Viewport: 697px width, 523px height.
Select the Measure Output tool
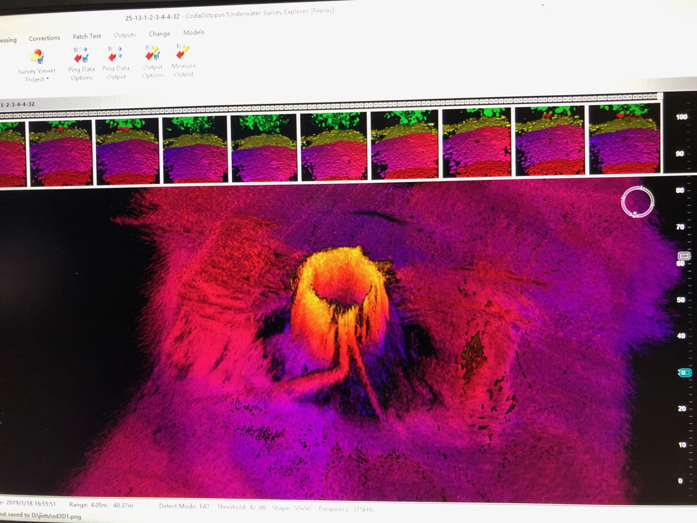183,60
